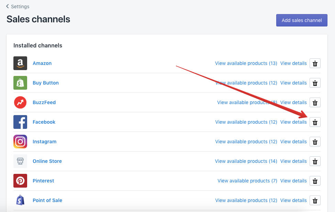The image size is (335, 212).
Task: Remove the Point of Sale channel
Action: tap(315, 201)
